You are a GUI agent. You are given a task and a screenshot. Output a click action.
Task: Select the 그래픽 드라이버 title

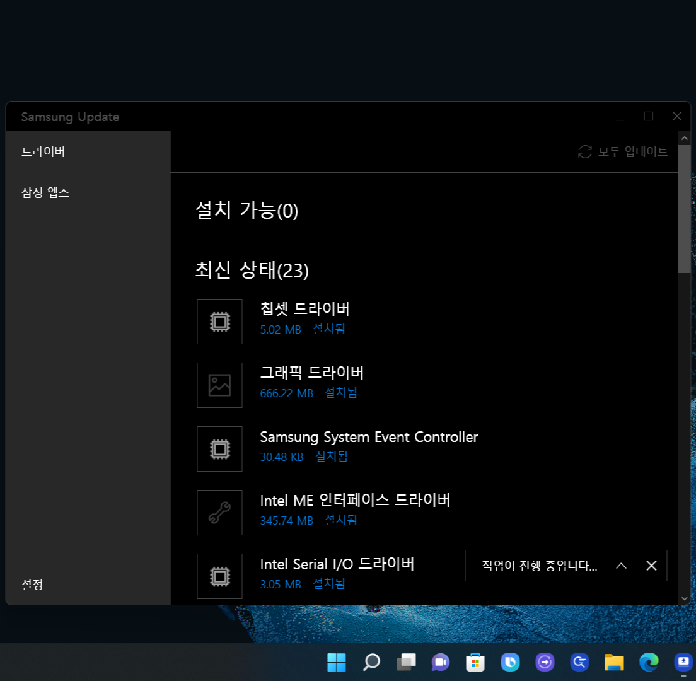point(312,373)
